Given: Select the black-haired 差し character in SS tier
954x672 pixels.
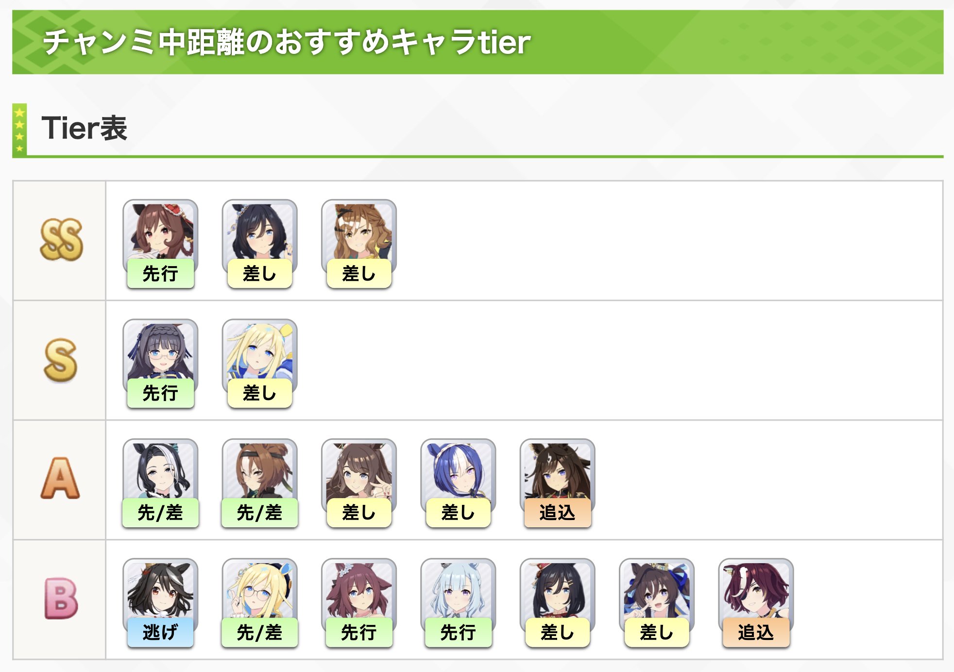Looking at the screenshot, I should 259,244.
